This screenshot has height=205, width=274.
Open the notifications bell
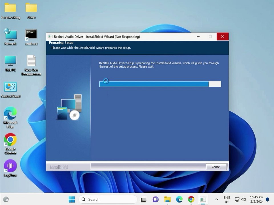[x=267, y=199]
